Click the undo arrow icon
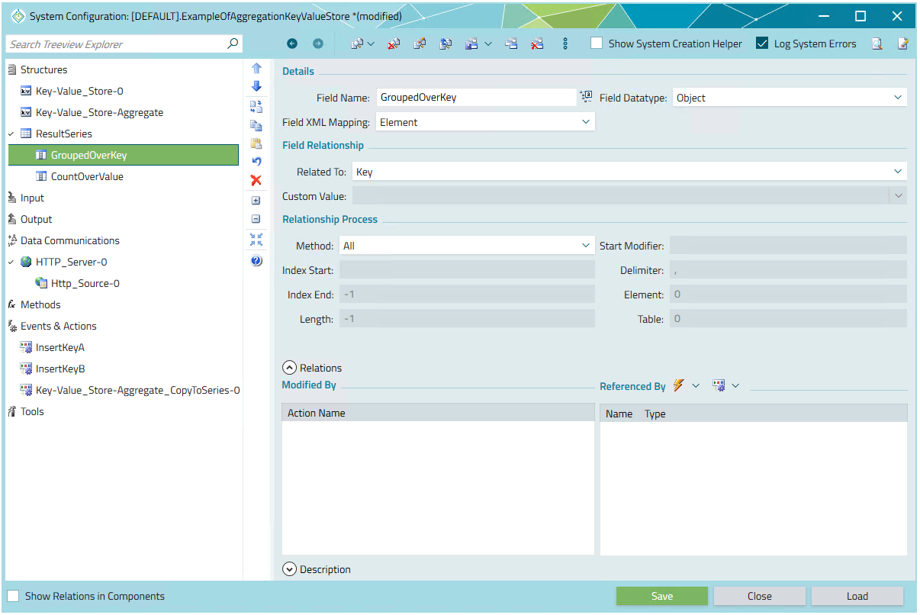 pos(256,161)
